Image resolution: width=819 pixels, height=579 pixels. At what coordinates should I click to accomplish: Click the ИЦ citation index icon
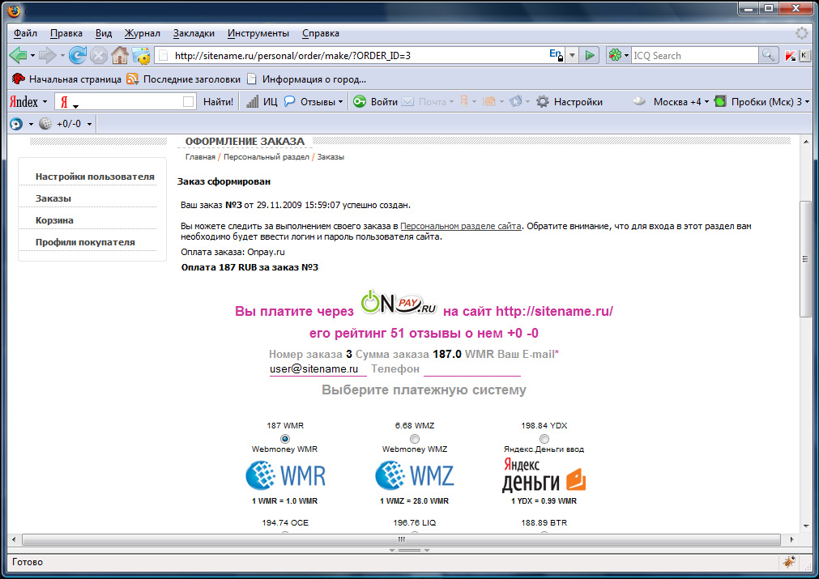[262, 102]
